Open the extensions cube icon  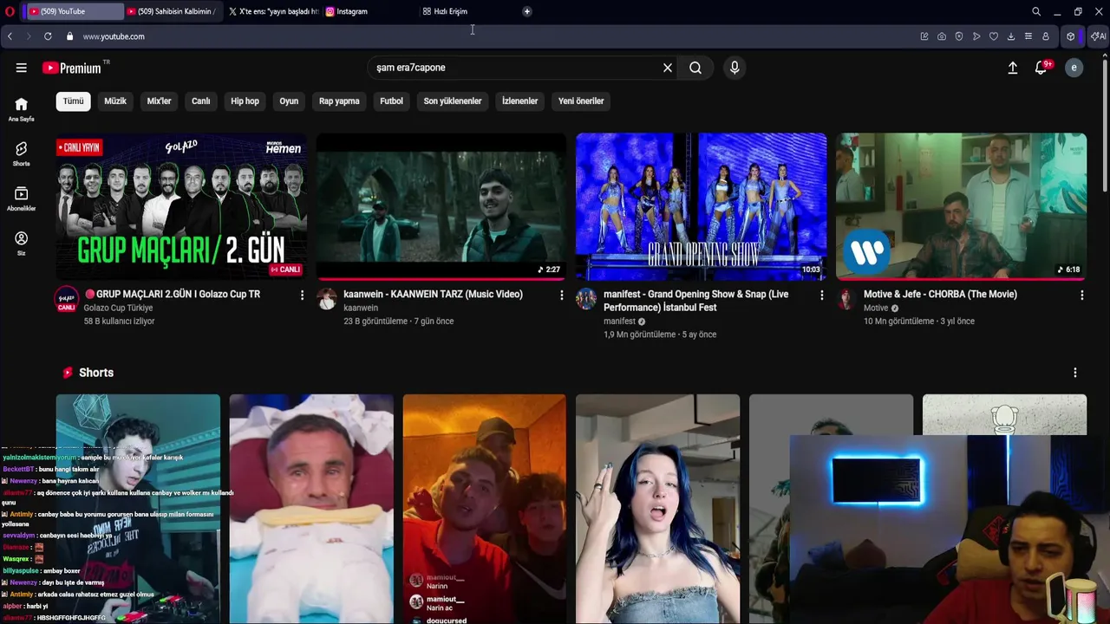click(x=1071, y=36)
